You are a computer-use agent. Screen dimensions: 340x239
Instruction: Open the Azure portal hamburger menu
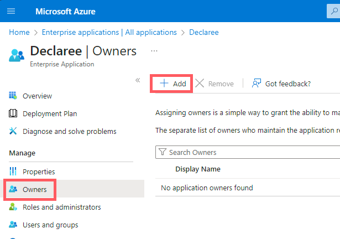12,11
